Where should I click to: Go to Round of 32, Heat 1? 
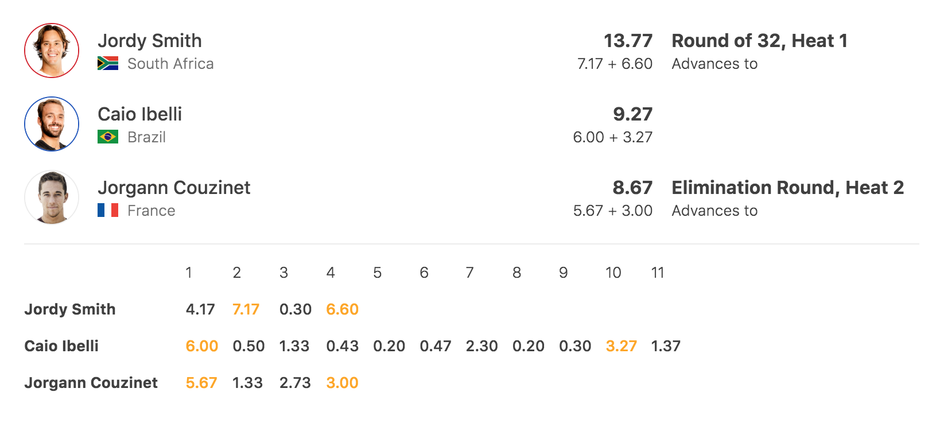[x=759, y=41]
